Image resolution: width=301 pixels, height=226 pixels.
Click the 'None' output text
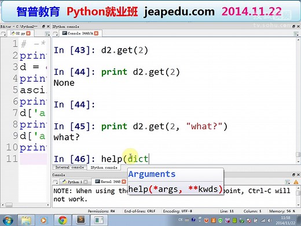[64, 83]
